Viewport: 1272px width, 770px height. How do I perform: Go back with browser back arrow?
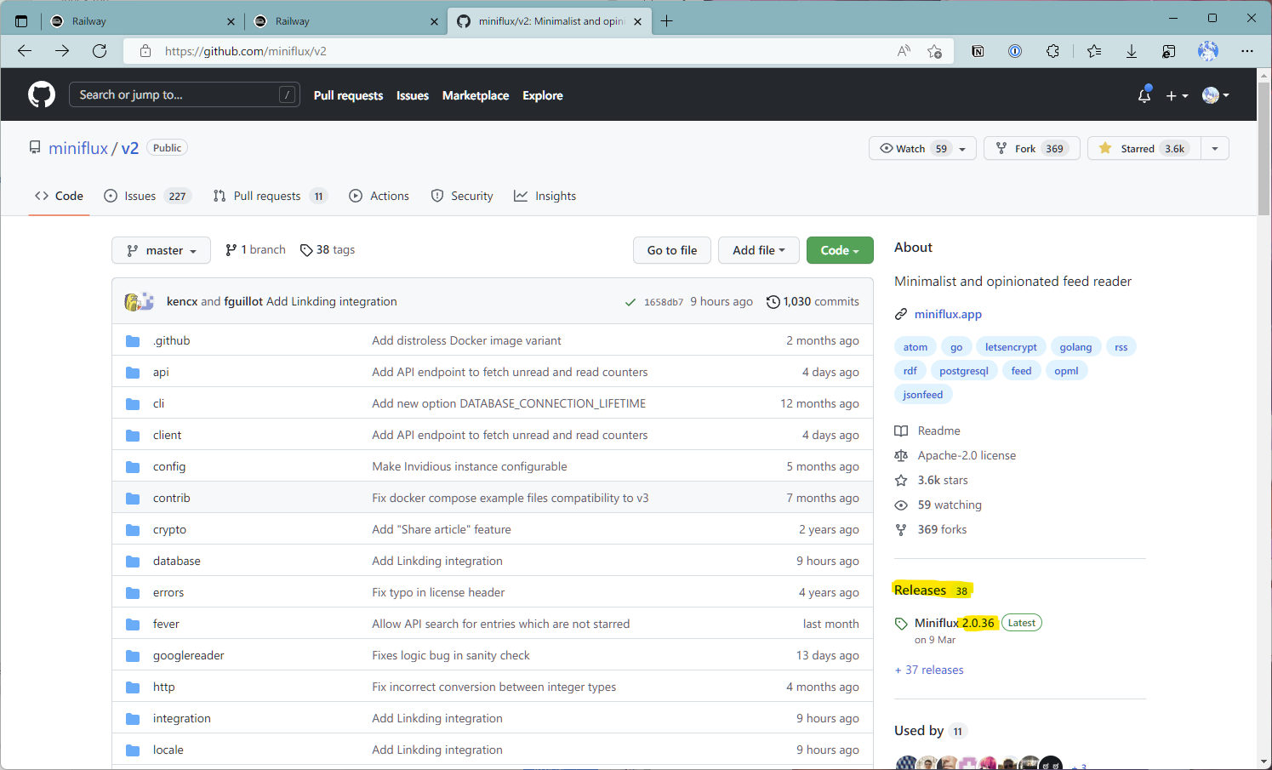click(25, 51)
